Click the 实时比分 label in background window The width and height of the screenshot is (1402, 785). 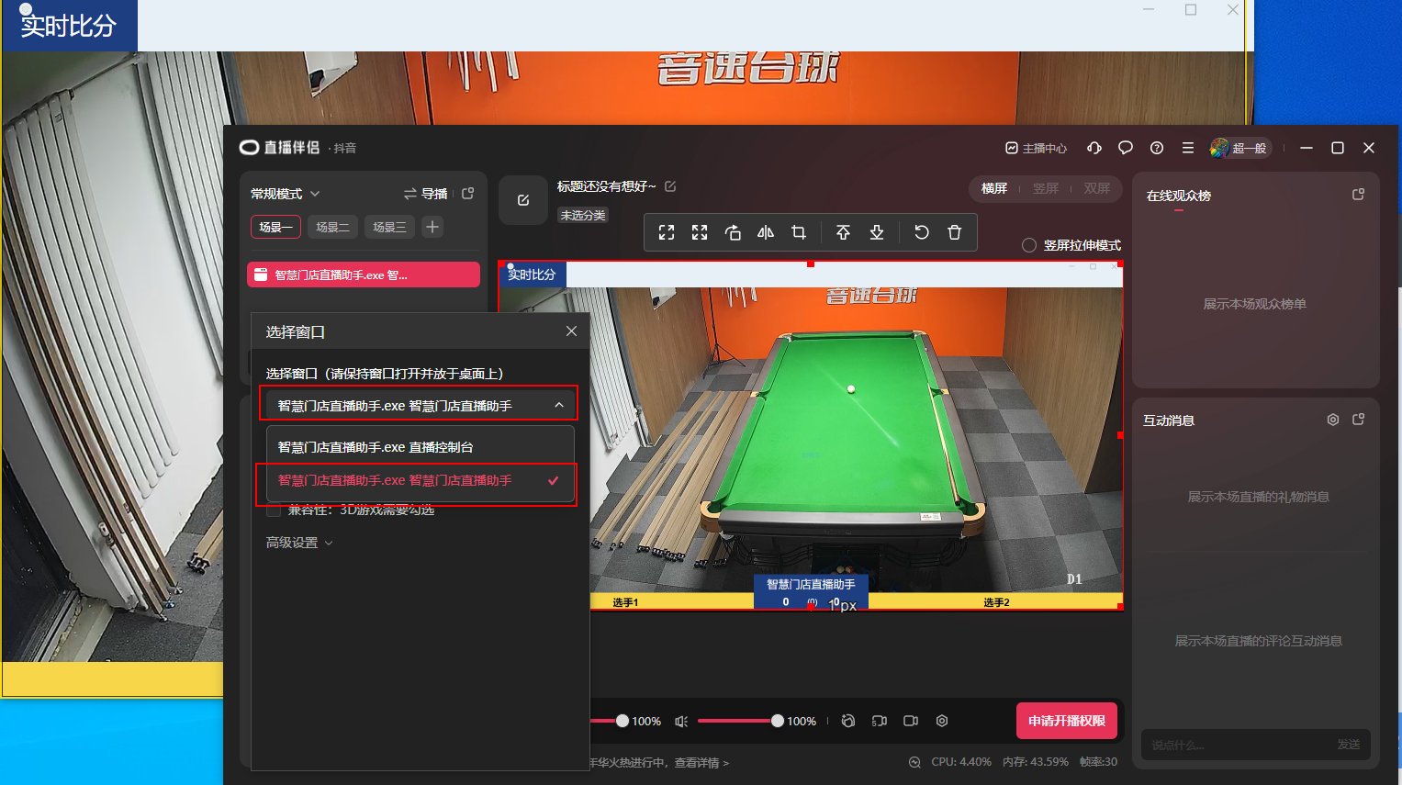coord(68,26)
